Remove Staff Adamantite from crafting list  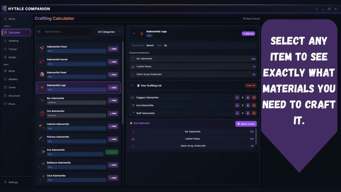pyautogui.click(x=254, y=113)
